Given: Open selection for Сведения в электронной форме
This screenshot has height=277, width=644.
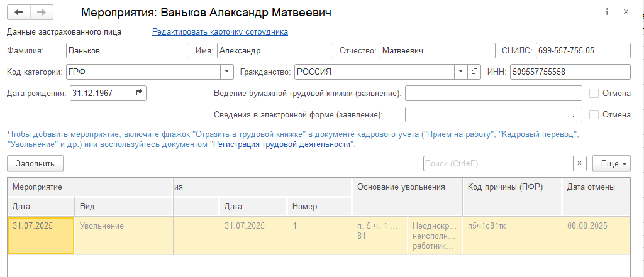Looking at the screenshot, I should [x=575, y=114].
